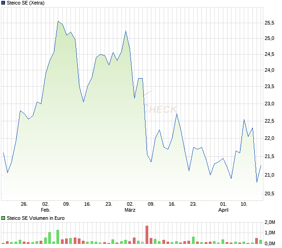Click the 21,0 price axis label
Screen dimensions: 282x248
(269, 175)
